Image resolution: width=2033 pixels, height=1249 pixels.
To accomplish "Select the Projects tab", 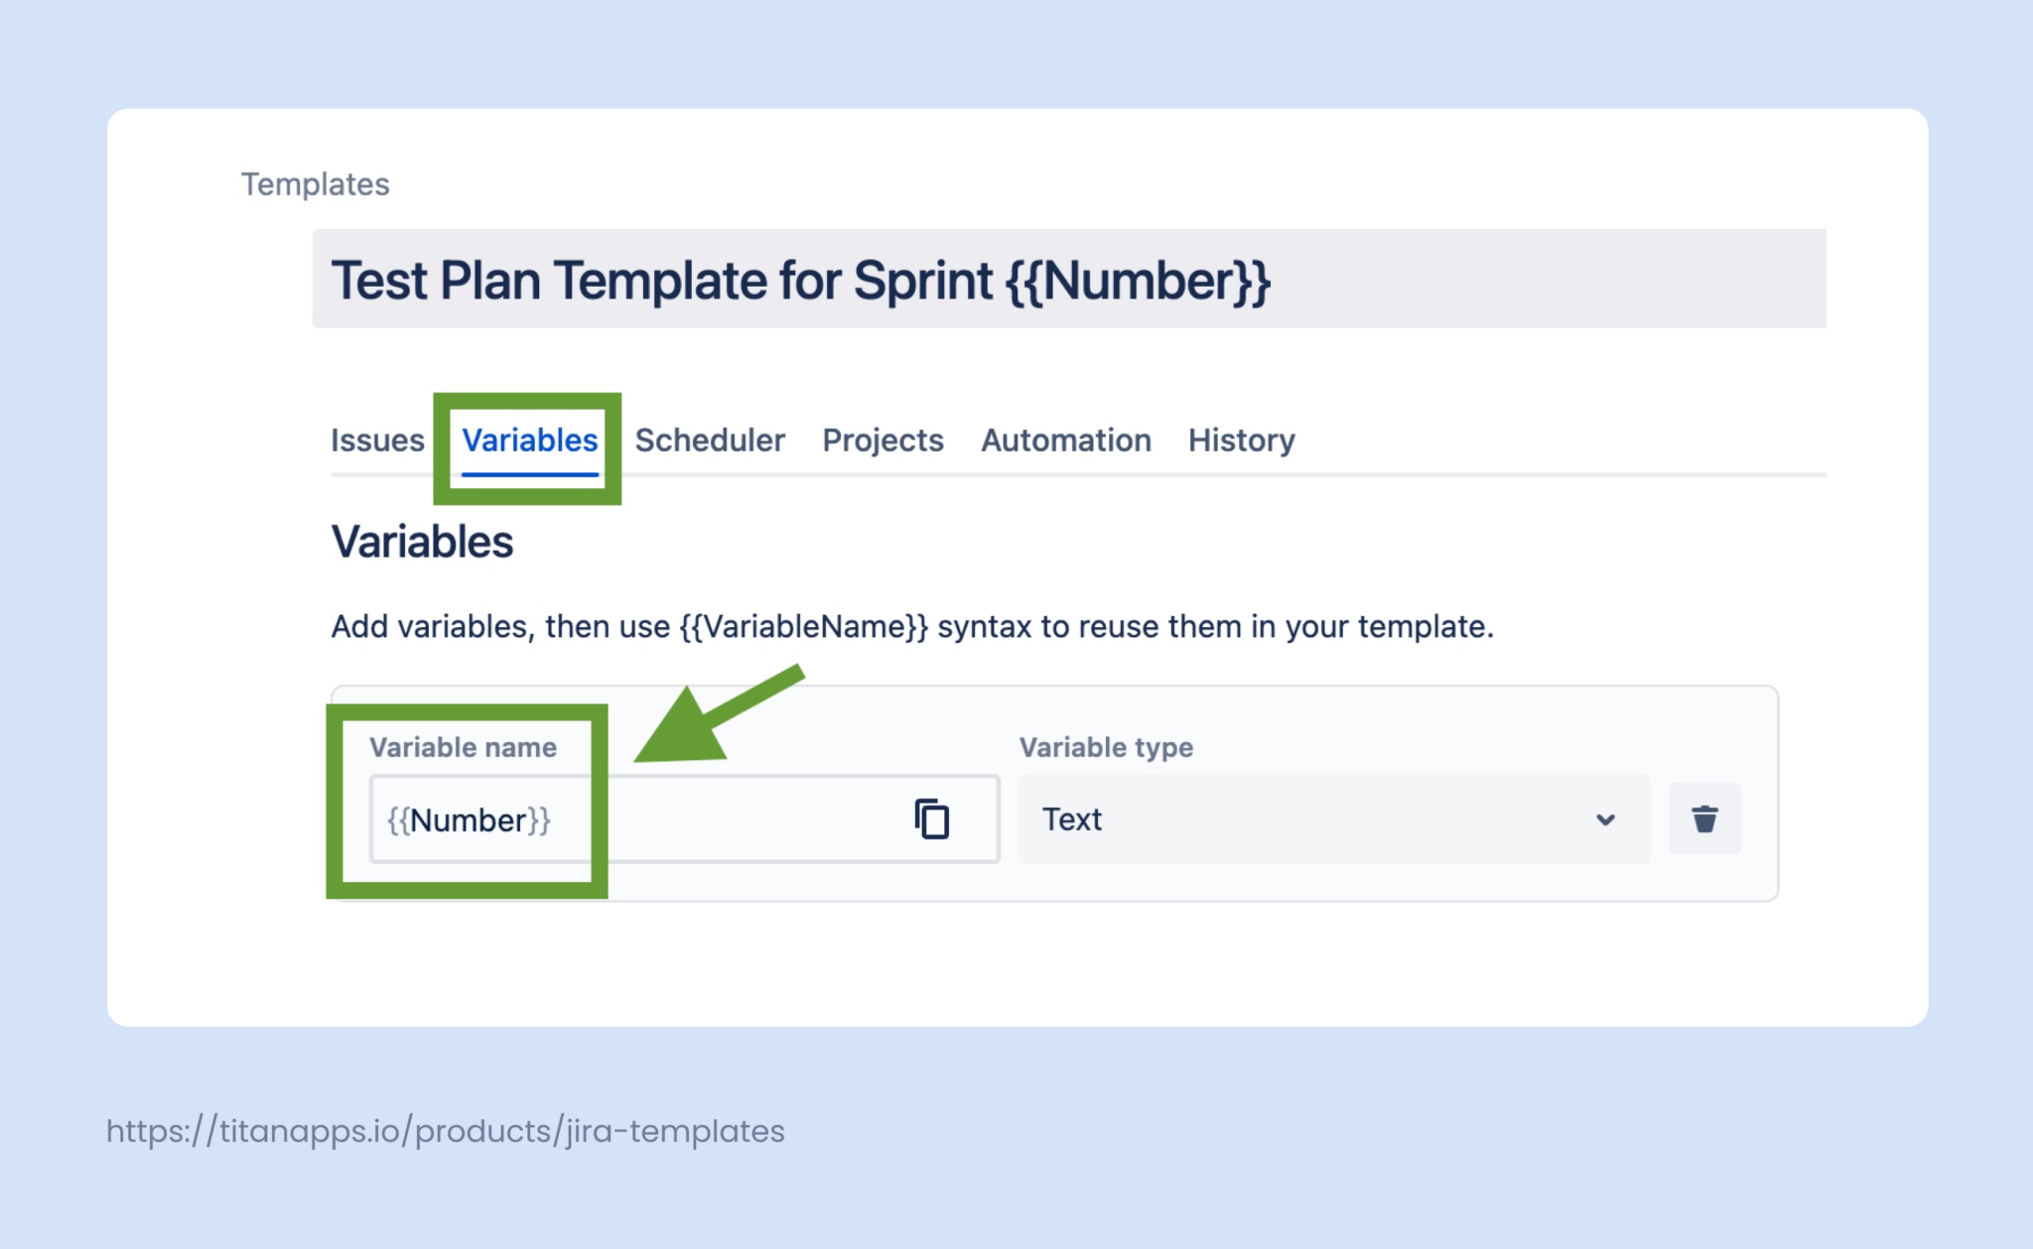I will (x=881, y=440).
